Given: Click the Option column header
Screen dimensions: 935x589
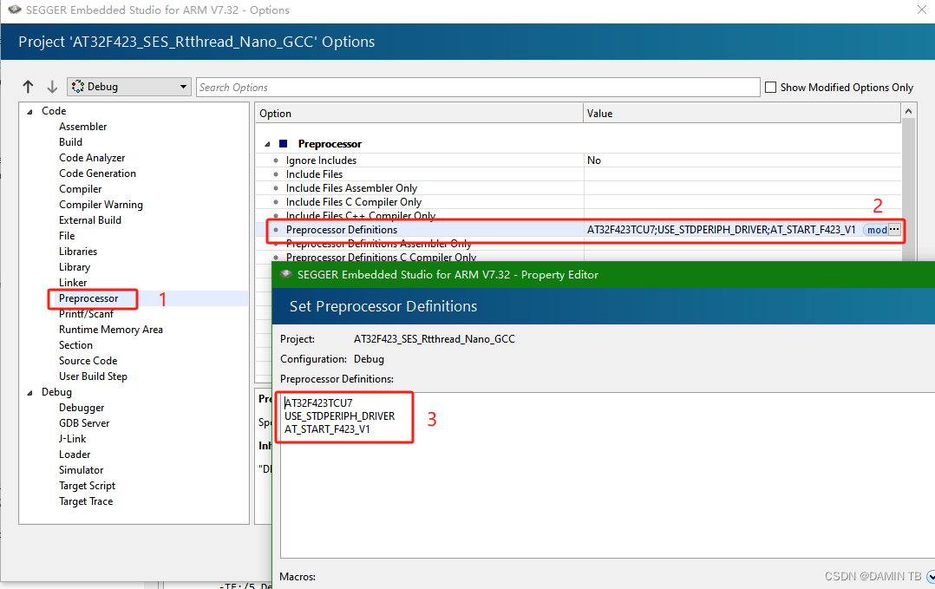Looking at the screenshot, I should click(419, 114).
